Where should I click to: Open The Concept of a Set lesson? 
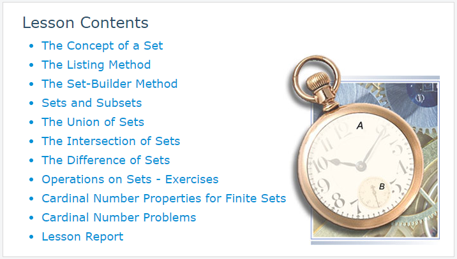(x=102, y=46)
